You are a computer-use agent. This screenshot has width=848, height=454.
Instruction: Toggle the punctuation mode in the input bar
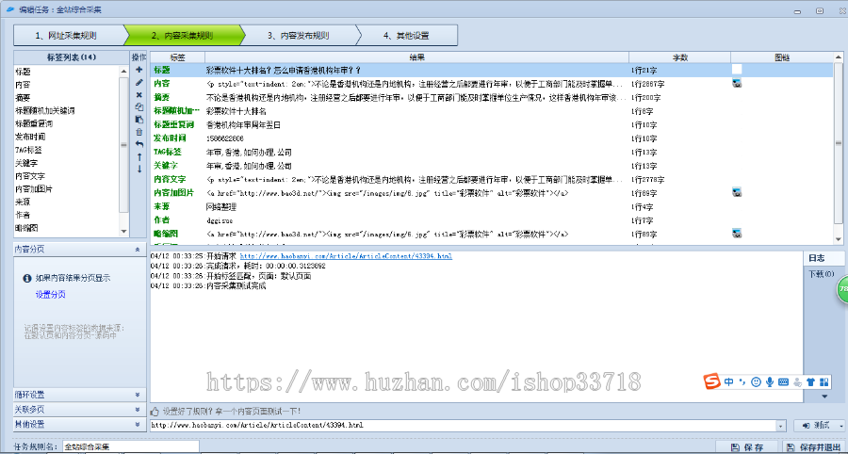click(742, 382)
